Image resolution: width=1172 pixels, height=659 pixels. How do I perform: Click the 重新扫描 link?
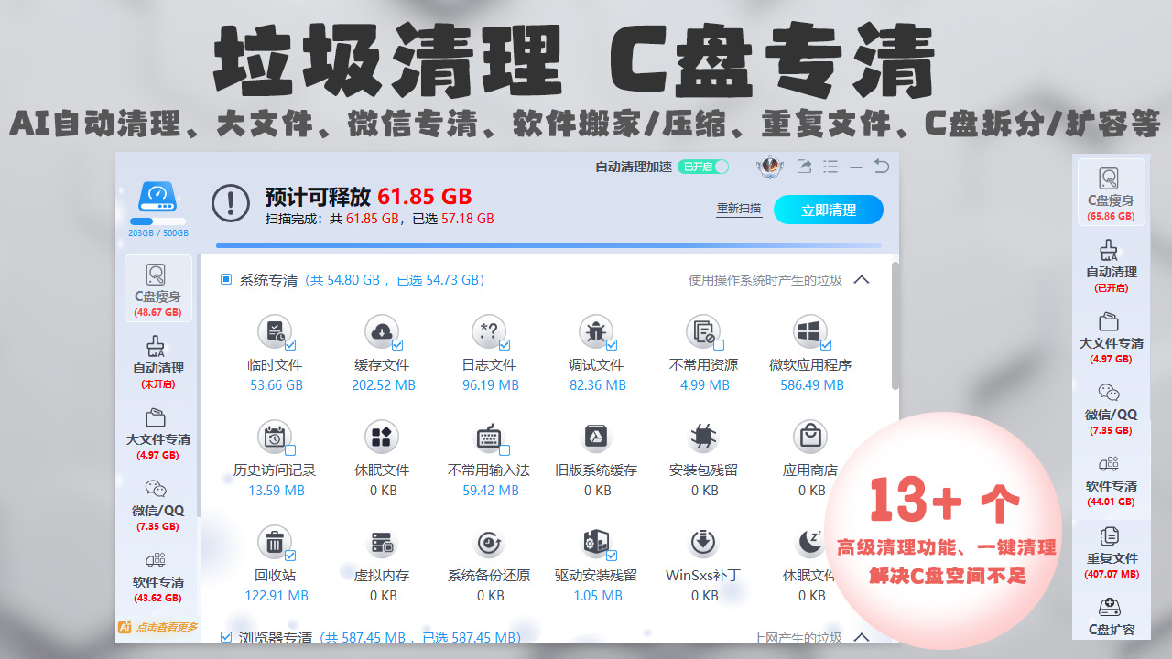point(738,207)
